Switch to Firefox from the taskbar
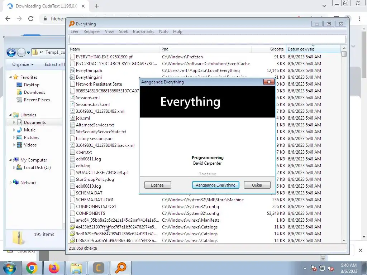The width and height of the screenshot is (367, 275). 54,268
